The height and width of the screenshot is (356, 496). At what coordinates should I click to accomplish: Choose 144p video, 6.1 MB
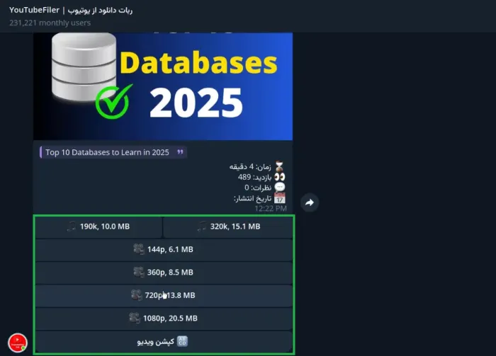click(164, 250)
